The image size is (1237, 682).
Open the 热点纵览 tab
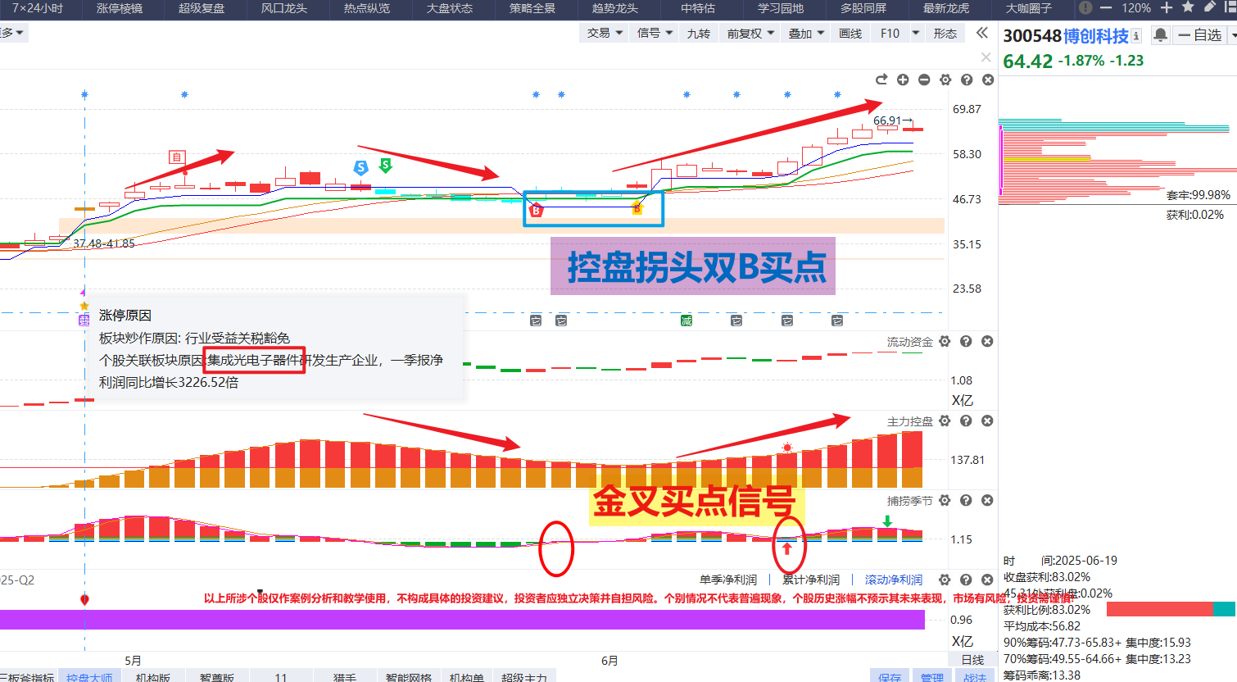367,8
